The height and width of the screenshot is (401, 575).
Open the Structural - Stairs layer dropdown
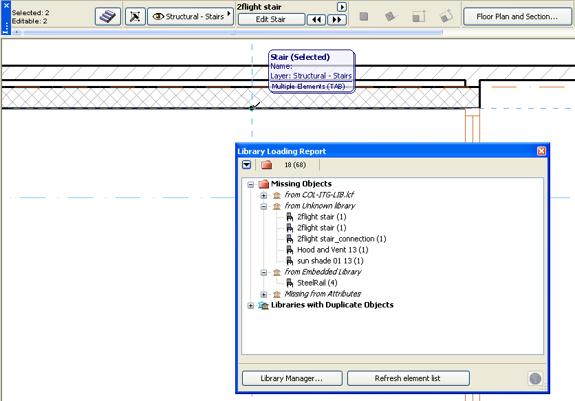point(191,17)
